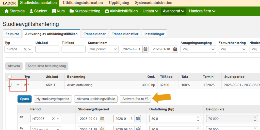
Task: Open Kurspaketering in green navigation bar
Action: (x=85, y=11)
